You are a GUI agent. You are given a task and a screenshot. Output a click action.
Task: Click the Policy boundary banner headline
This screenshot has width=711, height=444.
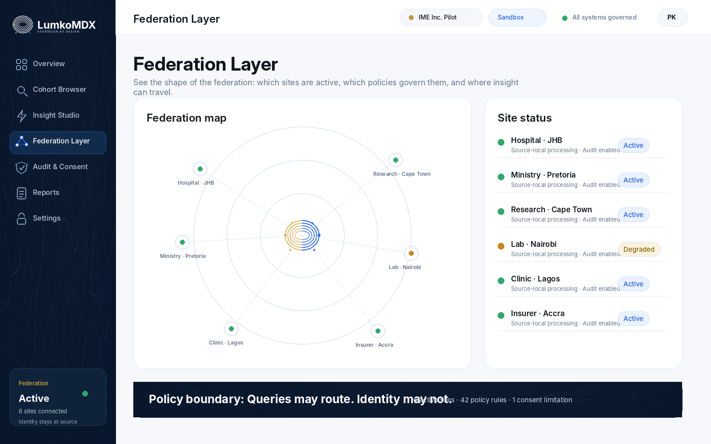coord(300,399)
